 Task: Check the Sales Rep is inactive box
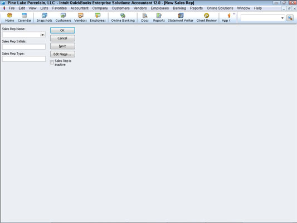[x=52, y=62]
